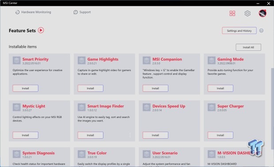Install Smart Image Finder
Screen dimensions: 274x167
click(x=90, y=135)
